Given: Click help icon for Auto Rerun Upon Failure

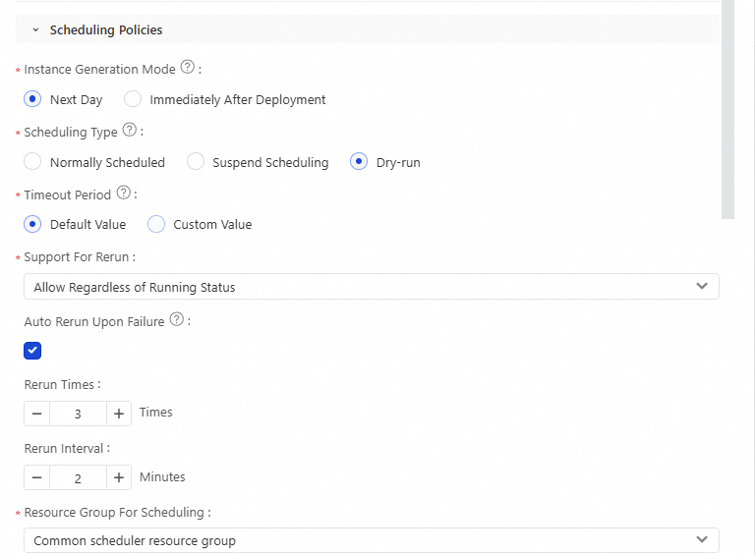Looking at the screenshot, I should pos(177,320).
